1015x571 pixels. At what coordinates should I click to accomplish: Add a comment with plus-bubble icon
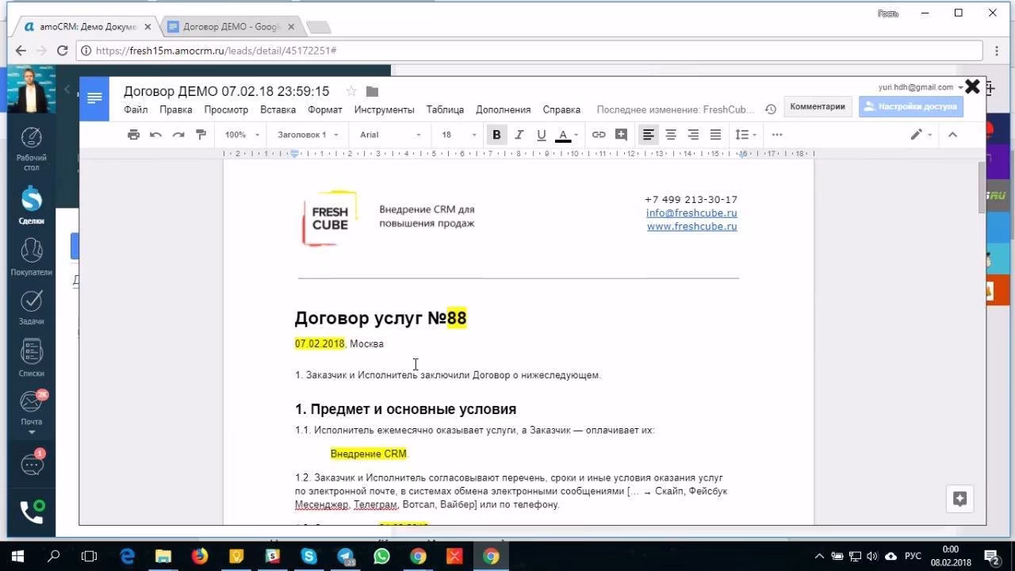coord(621,135)
